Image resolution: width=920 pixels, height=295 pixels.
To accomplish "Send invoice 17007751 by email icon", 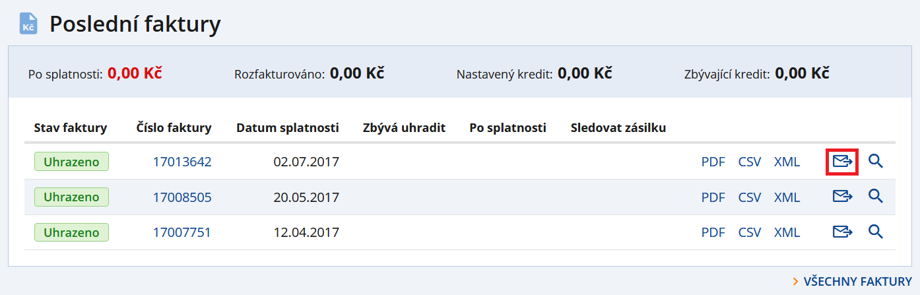I will coord(842,232).
